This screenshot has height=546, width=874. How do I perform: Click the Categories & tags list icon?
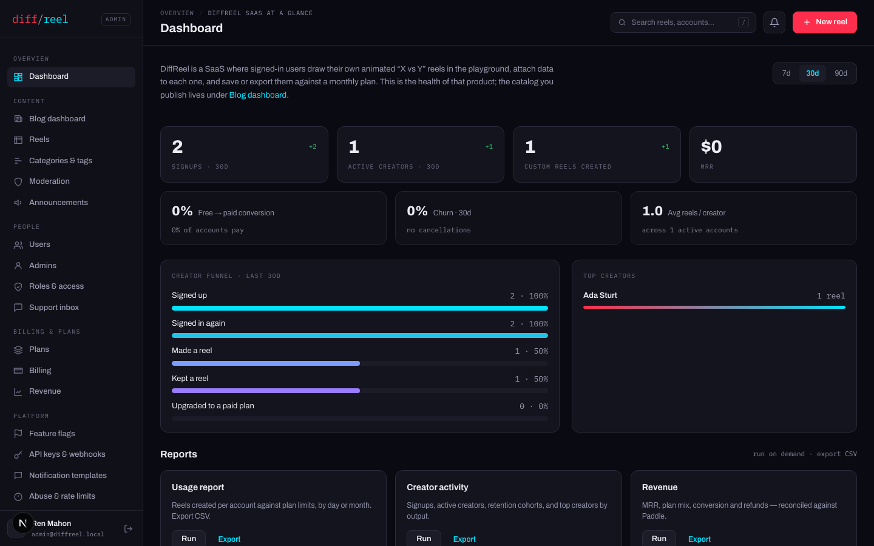(18, 161)
